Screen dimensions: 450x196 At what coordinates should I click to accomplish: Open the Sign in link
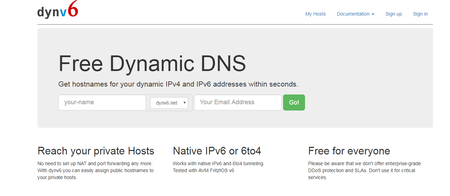420,14
